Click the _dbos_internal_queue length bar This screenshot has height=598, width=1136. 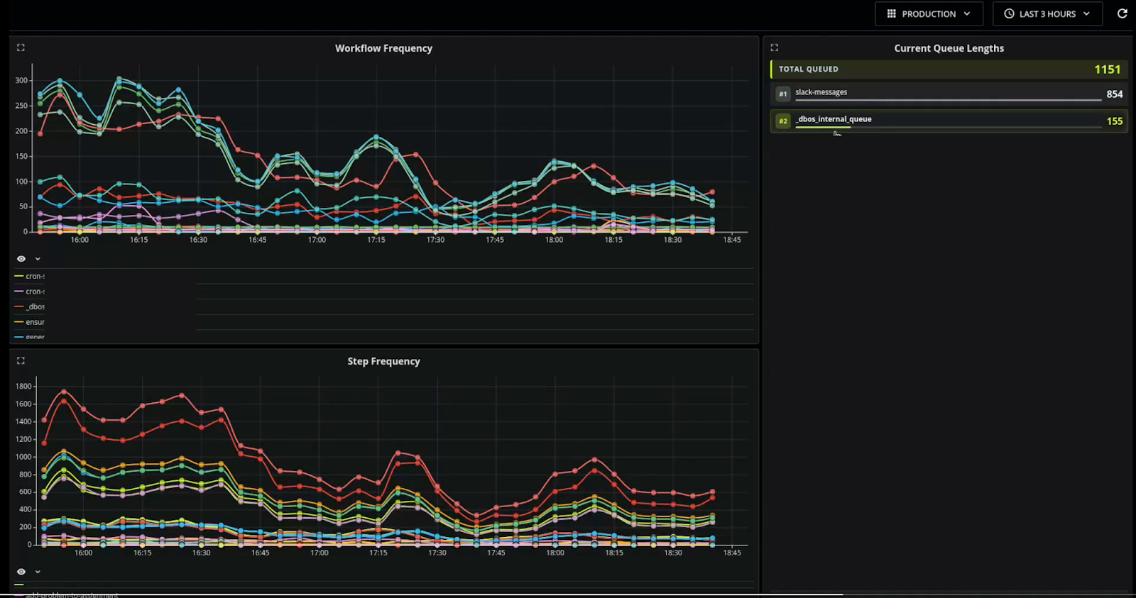(x=948, y=127)
